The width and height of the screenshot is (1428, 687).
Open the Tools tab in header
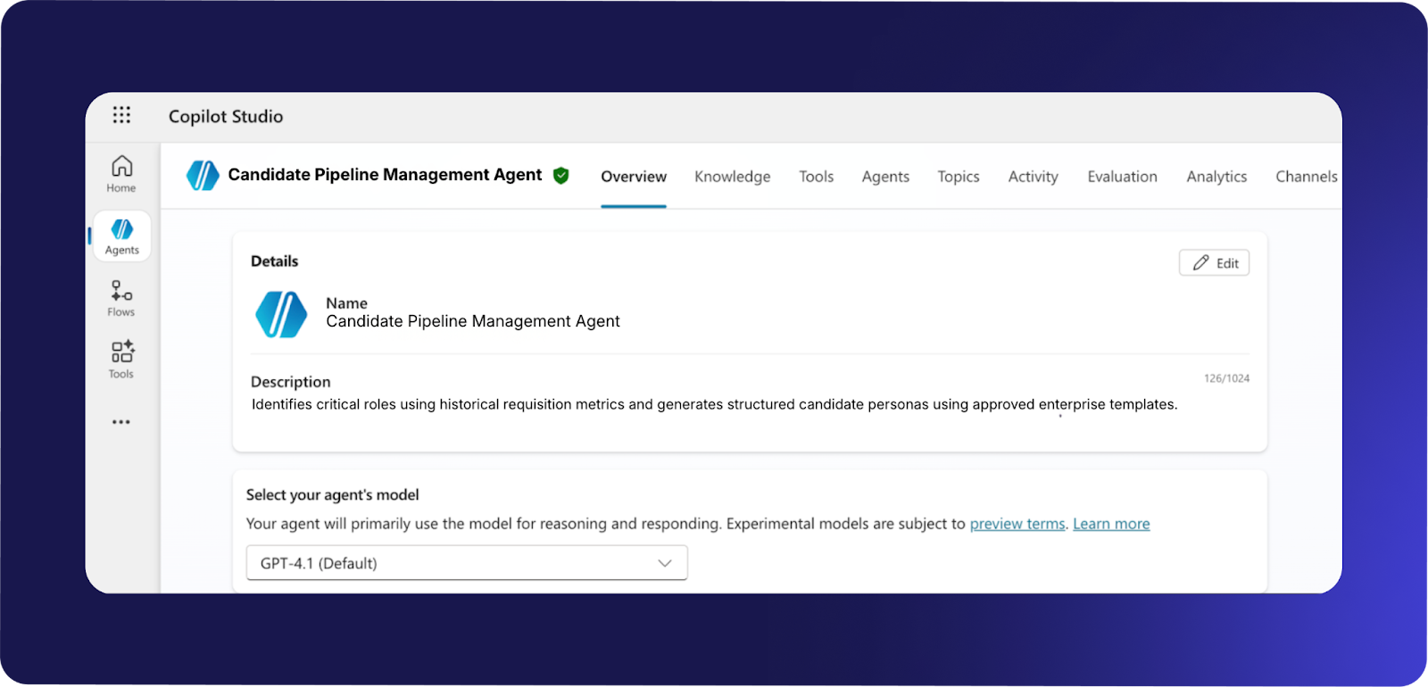point(816,177)
